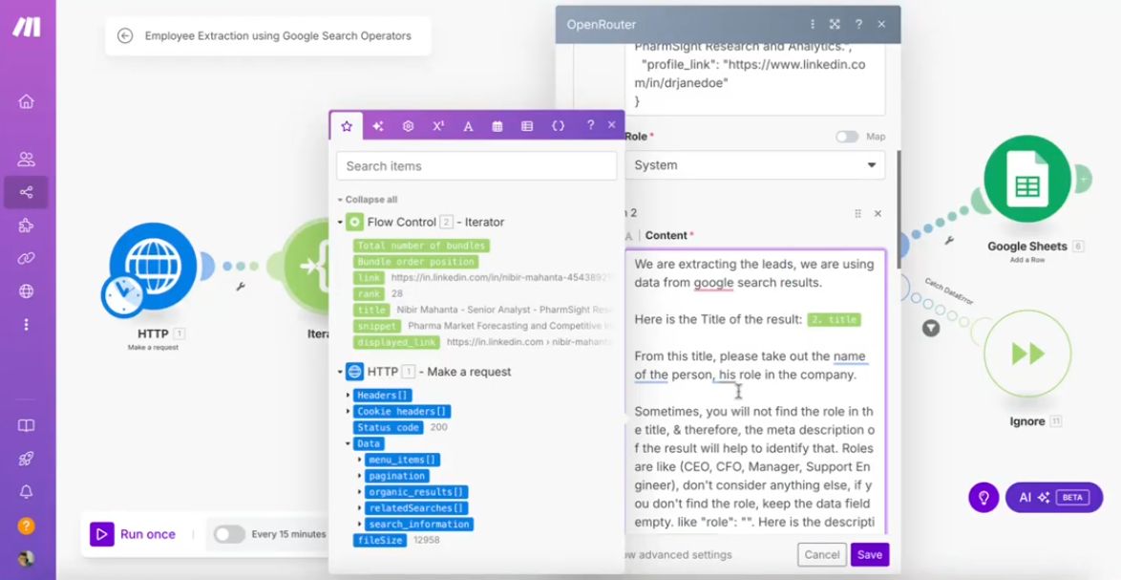The image size is (1121, 580).
Task: Open the starred items tab in mapping panel
Action: (x=347, y=126)
